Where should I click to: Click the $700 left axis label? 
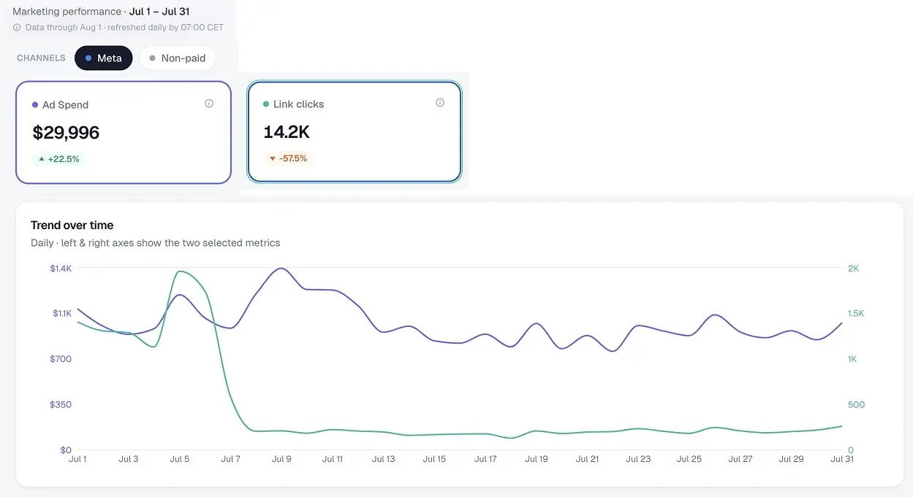click(x=61, y=359)
